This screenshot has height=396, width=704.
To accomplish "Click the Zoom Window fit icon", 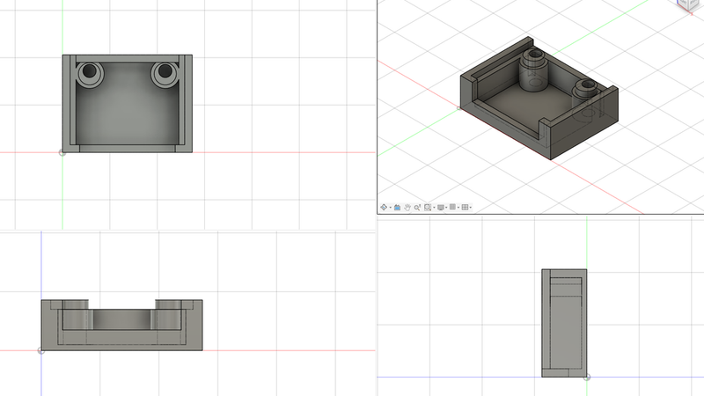I will tap(428, 207).
